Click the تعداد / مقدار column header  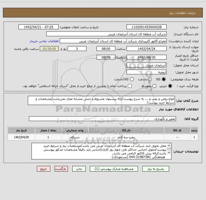(x=48, y=130)
